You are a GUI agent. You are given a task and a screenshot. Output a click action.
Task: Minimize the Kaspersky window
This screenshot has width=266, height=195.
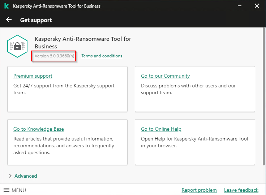click(240, 6)
